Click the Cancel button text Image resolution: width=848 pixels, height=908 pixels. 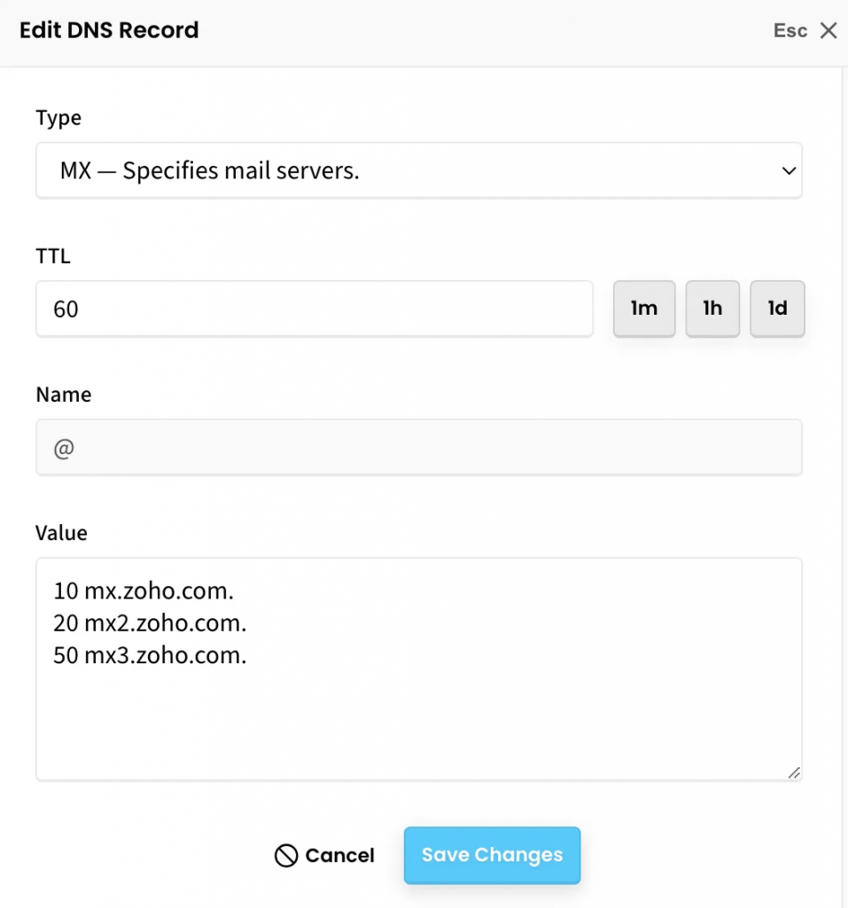pos(339,856)
